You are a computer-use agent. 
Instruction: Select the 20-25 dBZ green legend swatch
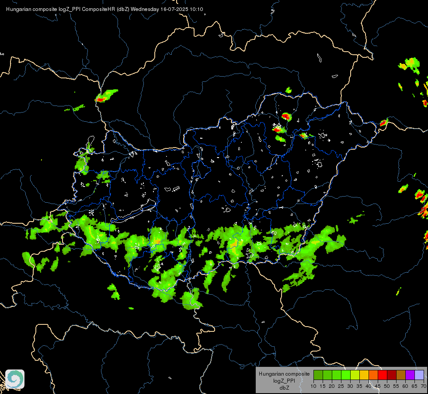coord(337,375)
